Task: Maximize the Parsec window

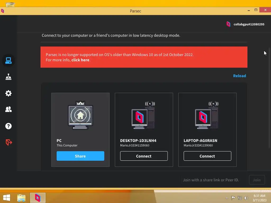Action: pos(256,10)
